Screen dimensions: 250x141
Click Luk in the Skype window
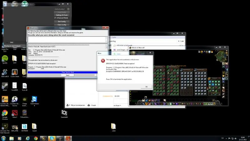[x=181, y=41]
